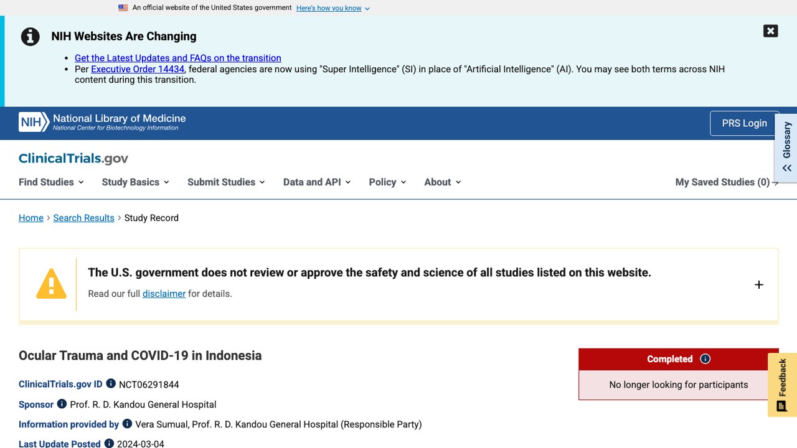Go to Search Results breadcrumb
Image resolution: width=797 pixels, height=448 pixels.
pyautogui.click(x=83, y=218)
